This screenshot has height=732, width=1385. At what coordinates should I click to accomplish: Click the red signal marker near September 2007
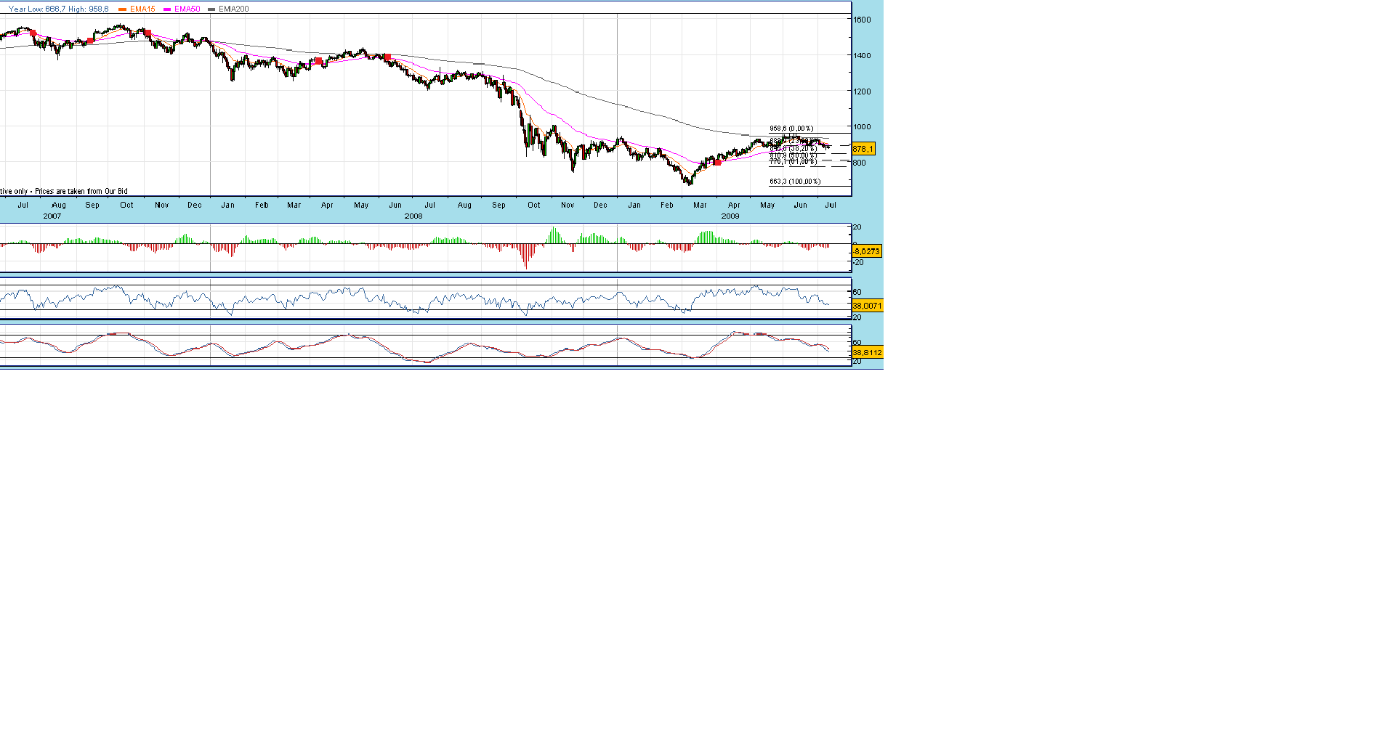pyautogui.click(x=90, y=41)
